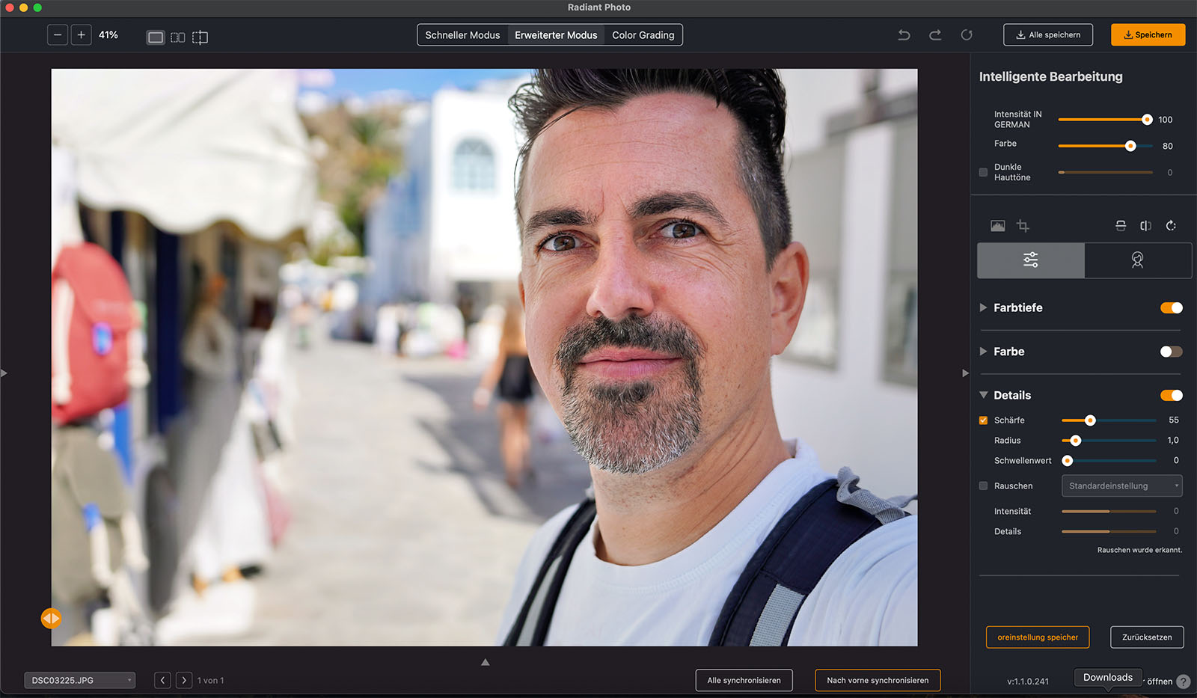Click the undo arrow icon
Viewport: 1197px width, 698px height.
pyautogui.click(x=904, y=35)
